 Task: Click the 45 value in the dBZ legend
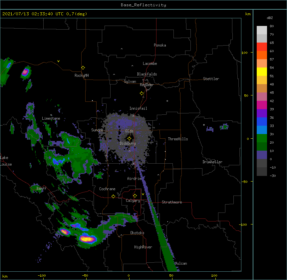(x=272, y=92)
